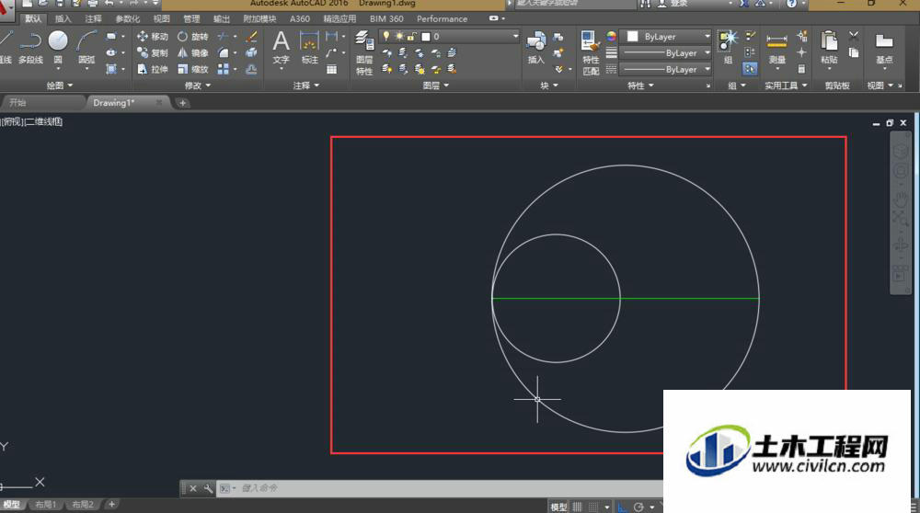Click the layer color white swatch
Viewport: 920px width, 513px height.
coord(426,37)
